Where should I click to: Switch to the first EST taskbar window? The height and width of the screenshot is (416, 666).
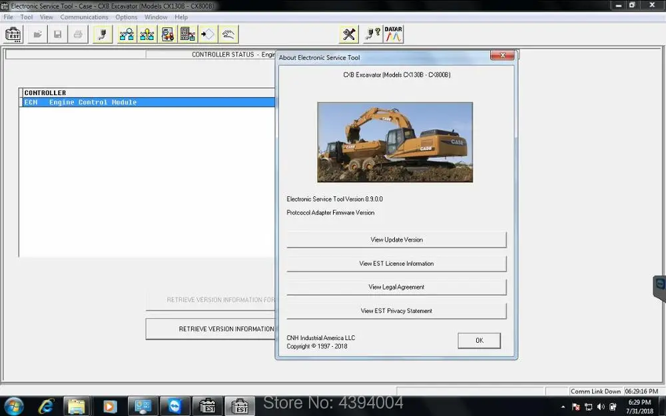click(x=207, y=407)
